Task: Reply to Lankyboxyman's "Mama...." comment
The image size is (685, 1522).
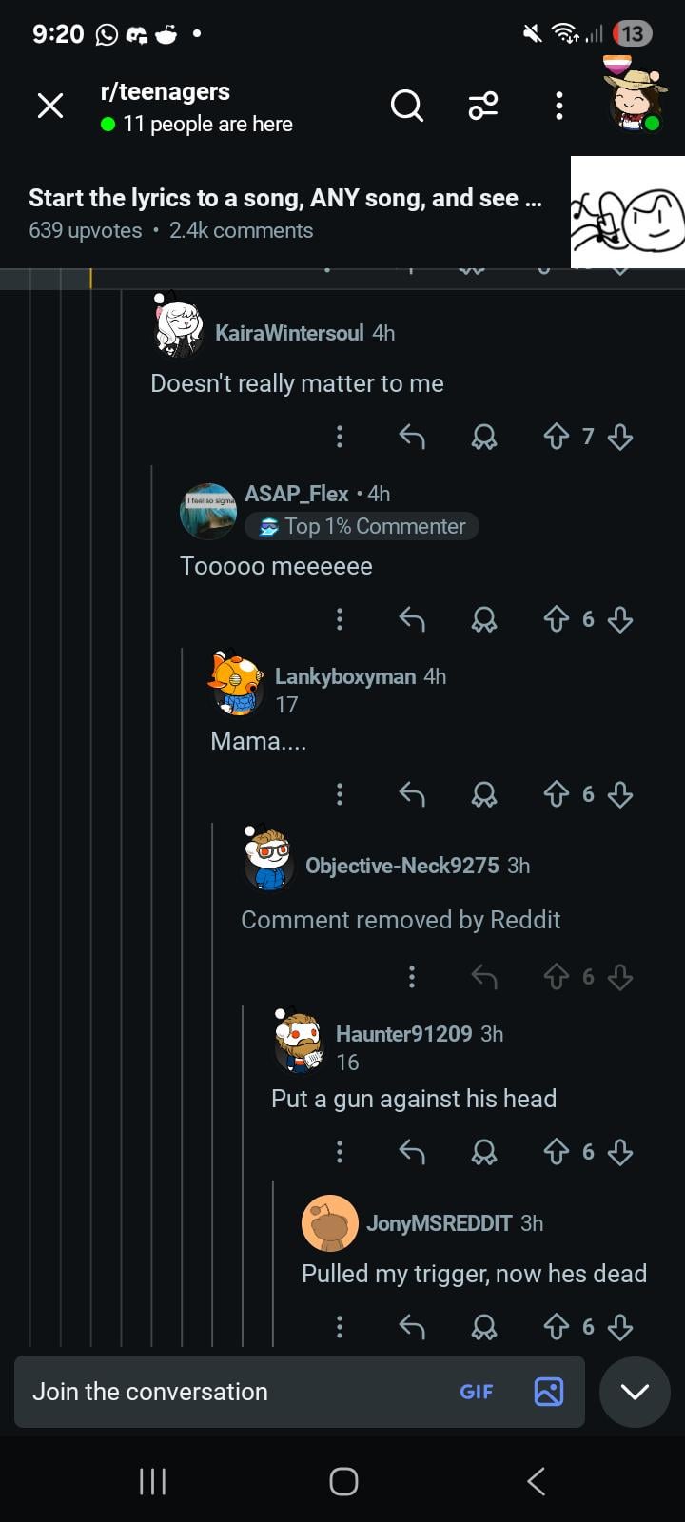Action: (x=411, y=794)
